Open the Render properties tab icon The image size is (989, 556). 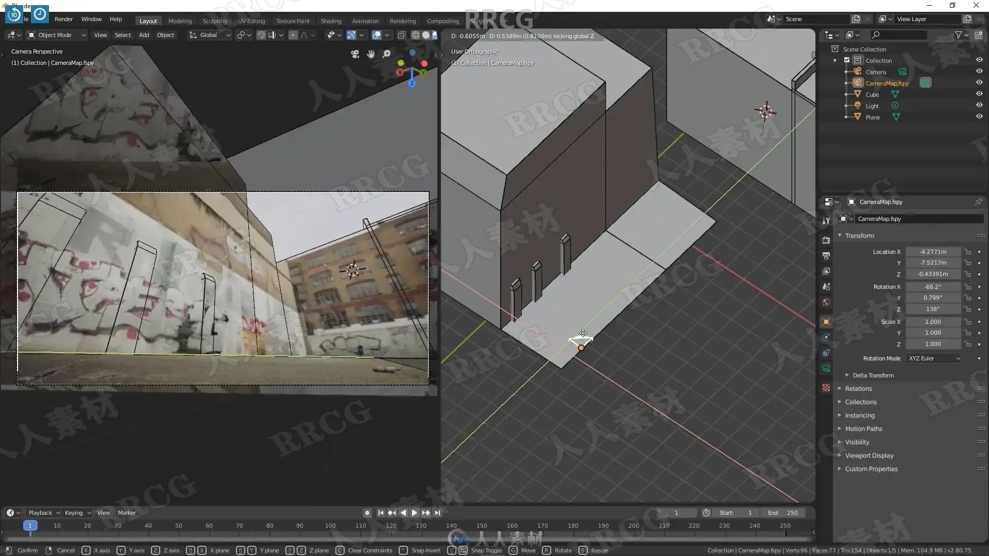(826, 240)
